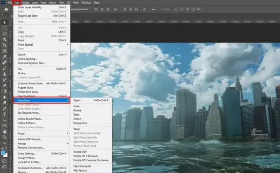
Task: Select the Crop tool
Action: (5, 45)
